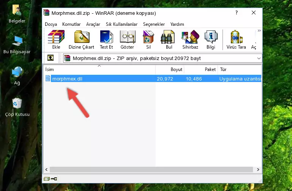Click the 20,972 size value
Viewport: 292px width, 191px height.
coord(165,79)
